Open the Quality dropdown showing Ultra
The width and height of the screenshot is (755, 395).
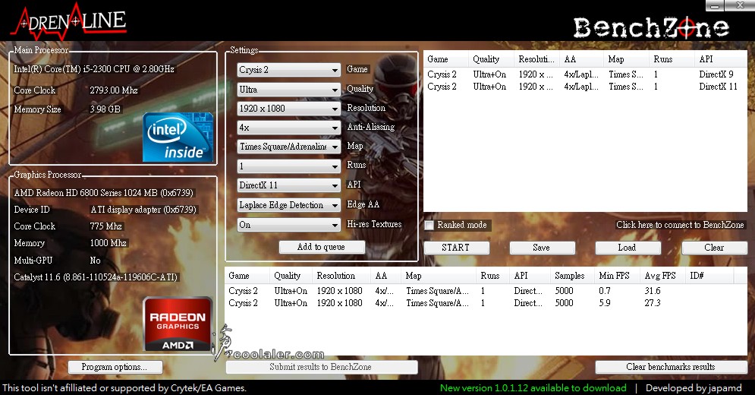(289, 90)
